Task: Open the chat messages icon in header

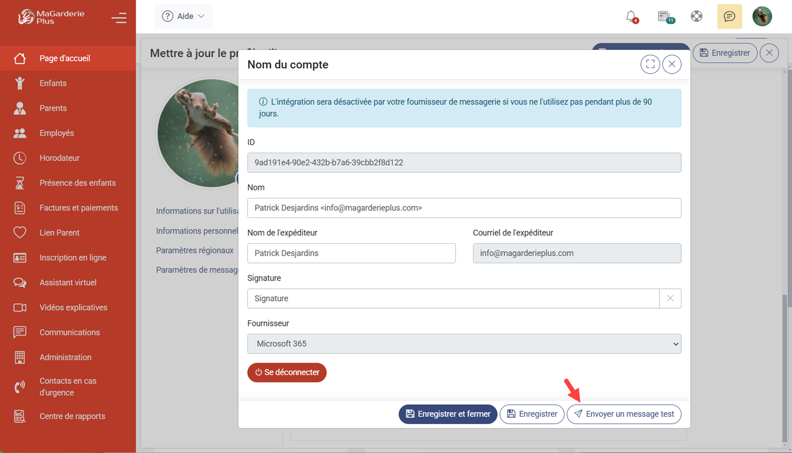Action: pyautogui.click(x=729, y=16)
